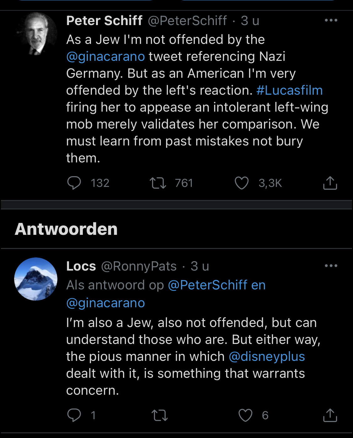Image resolution: width=353 pixels, height=438 pixels.
Task: Like the Locs reply with heart icon
Action: [x=245, y=415]
